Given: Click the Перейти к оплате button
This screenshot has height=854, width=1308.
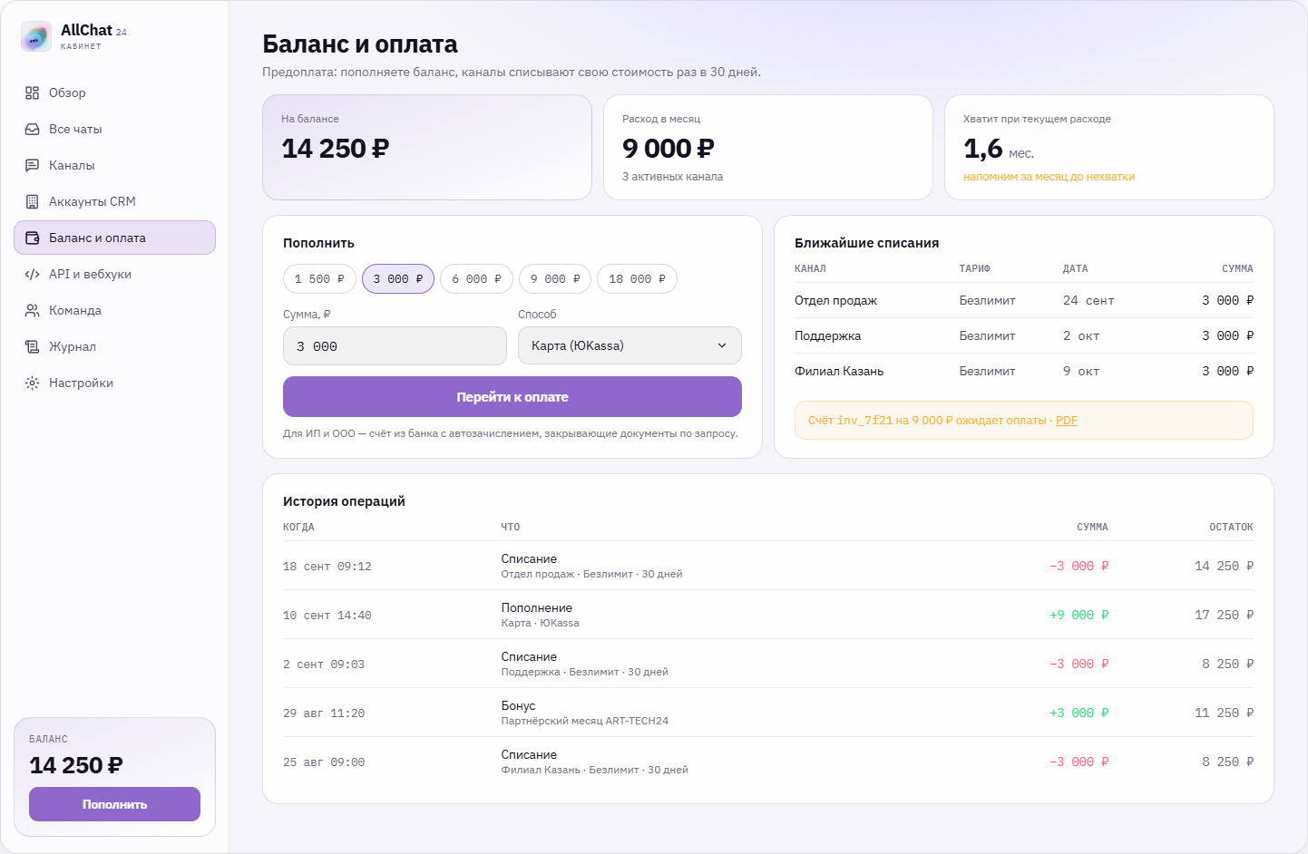Looking at the screenshot, I should [x=512, y=397].
